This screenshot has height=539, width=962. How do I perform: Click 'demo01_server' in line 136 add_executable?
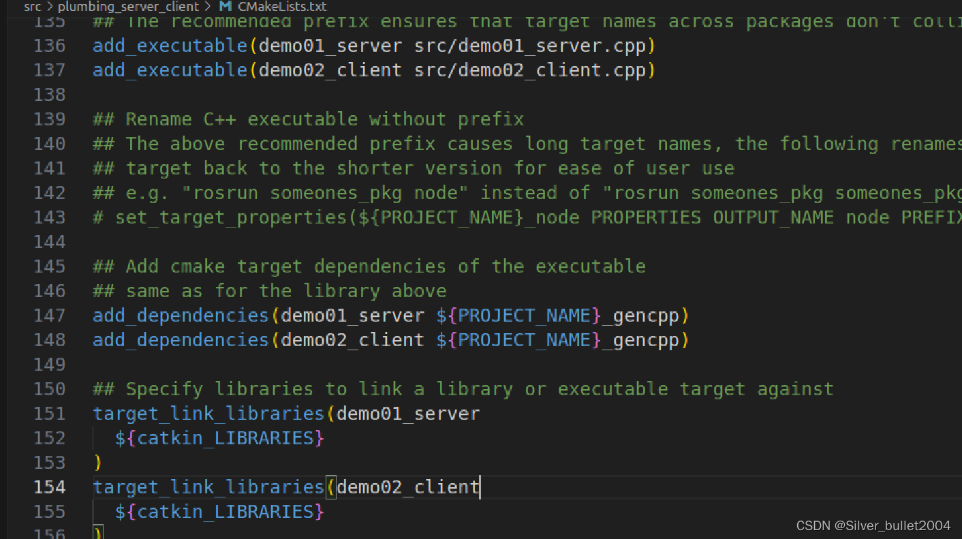pyautogui.click(x=330, y=46)
